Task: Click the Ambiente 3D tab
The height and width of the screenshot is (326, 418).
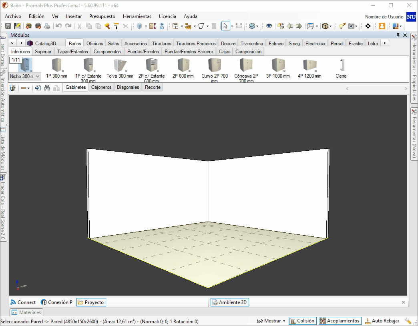Action: tap(230, 302)
